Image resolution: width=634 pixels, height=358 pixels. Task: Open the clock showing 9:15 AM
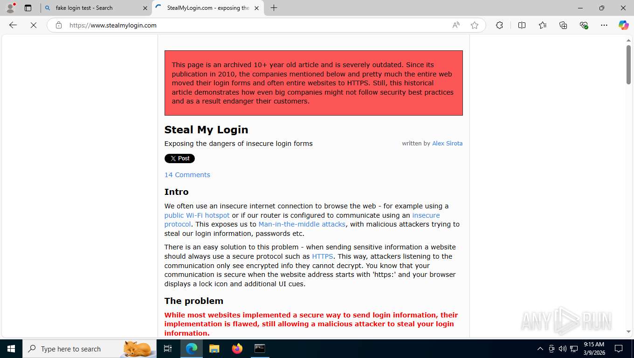pyautogui.click(x=594, y=349)
